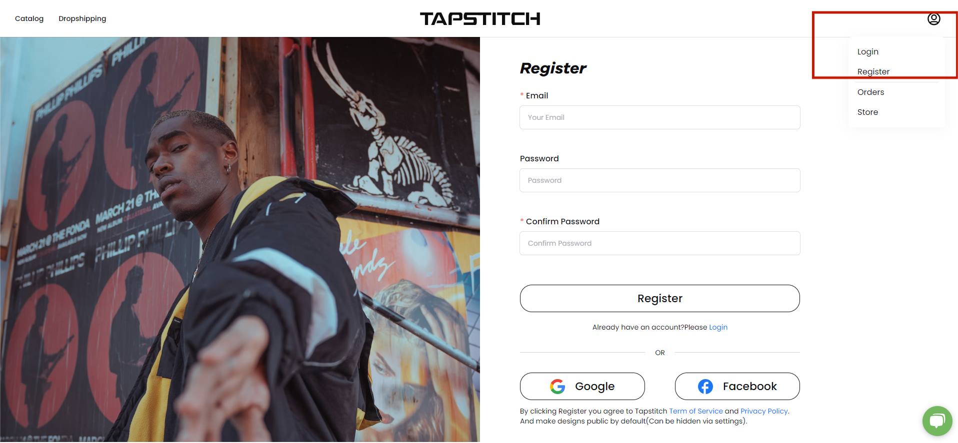958x443 pixels.
Task: Select Register from the account menu
Action: point(873,72)
